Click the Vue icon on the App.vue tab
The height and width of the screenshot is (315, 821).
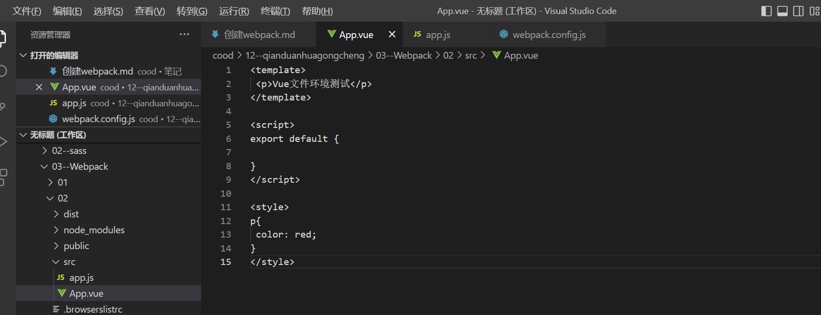(332, 34)
